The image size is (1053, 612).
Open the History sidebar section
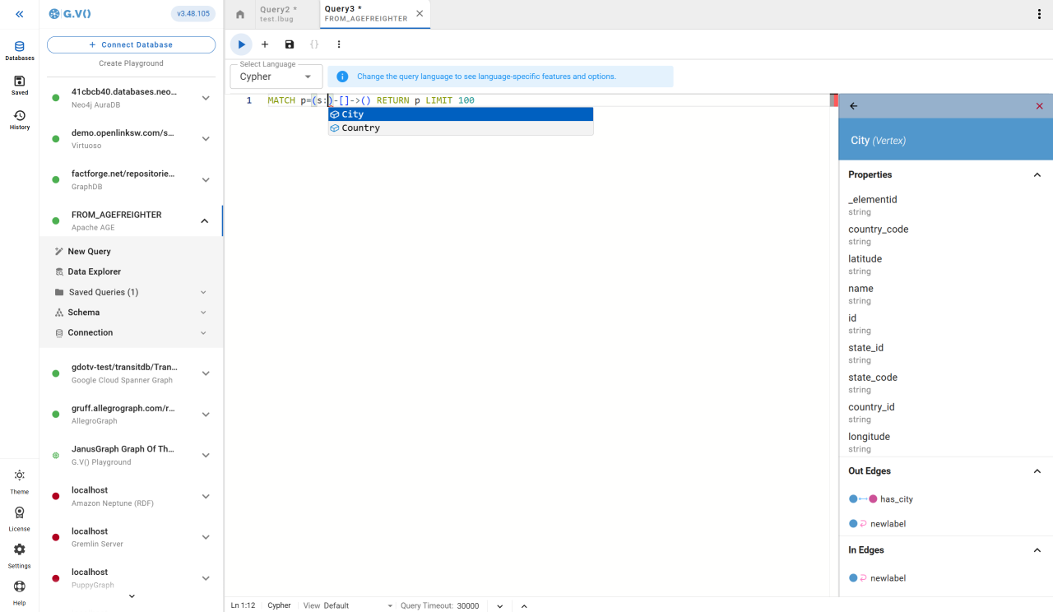tap(20, 120)
